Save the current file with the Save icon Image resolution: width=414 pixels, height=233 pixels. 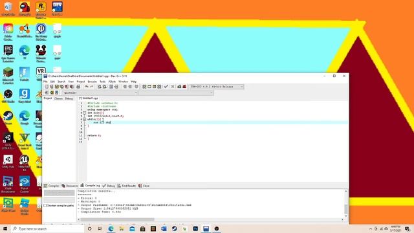tap(56, 87)
